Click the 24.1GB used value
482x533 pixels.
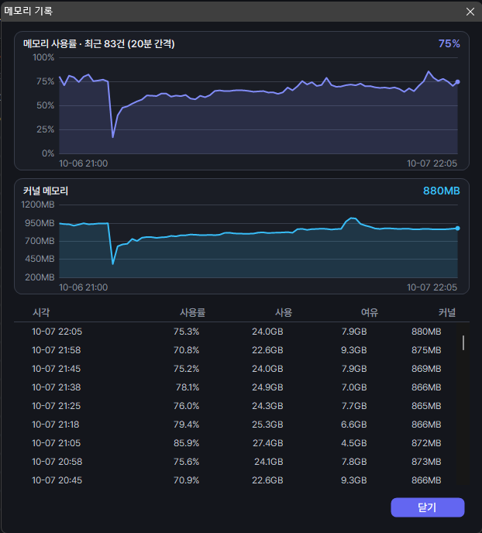pyautogui.click(x=269, y=462)
